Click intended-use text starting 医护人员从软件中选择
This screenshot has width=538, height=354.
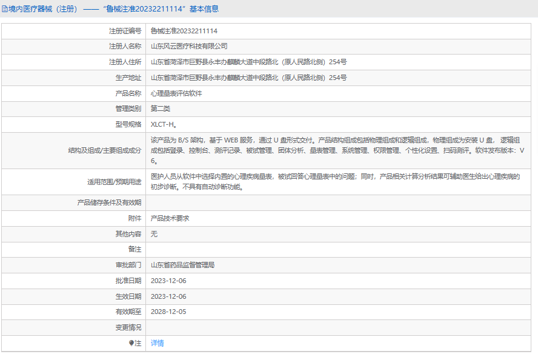pos(336,182)
